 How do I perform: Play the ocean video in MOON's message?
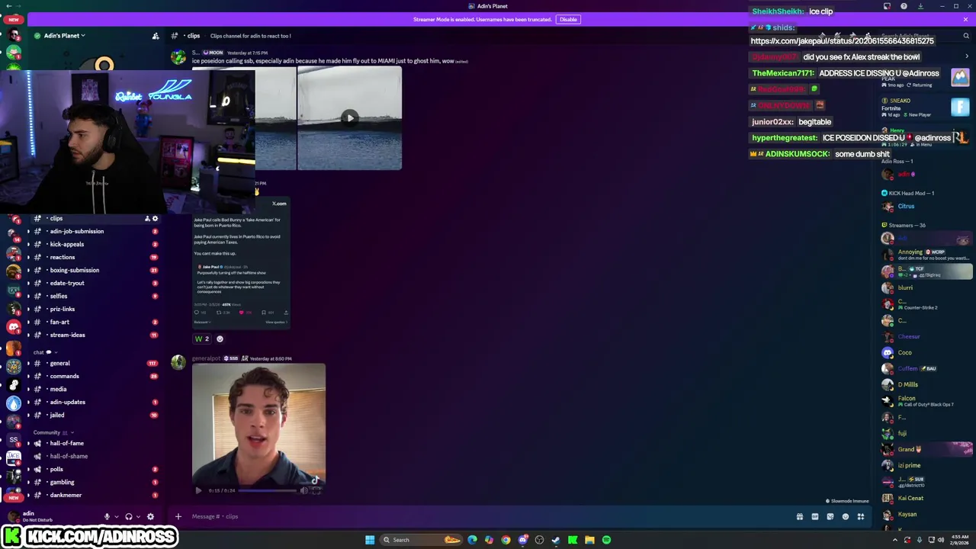349,117
